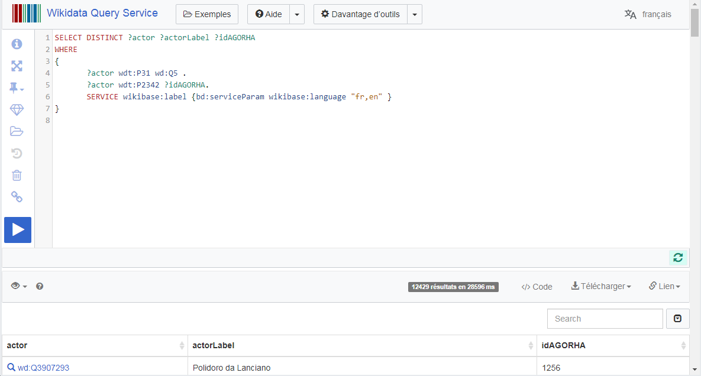Click scrollbar down arrow

(694, 369)
